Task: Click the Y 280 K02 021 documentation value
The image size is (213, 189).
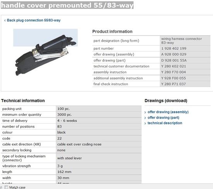Action: [x=173, y=66]
